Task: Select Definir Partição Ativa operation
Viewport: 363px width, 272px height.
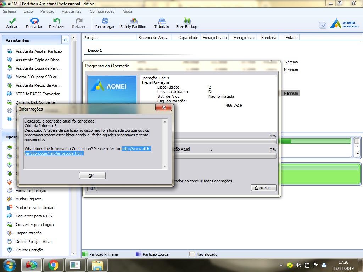Action: [29, 242]
